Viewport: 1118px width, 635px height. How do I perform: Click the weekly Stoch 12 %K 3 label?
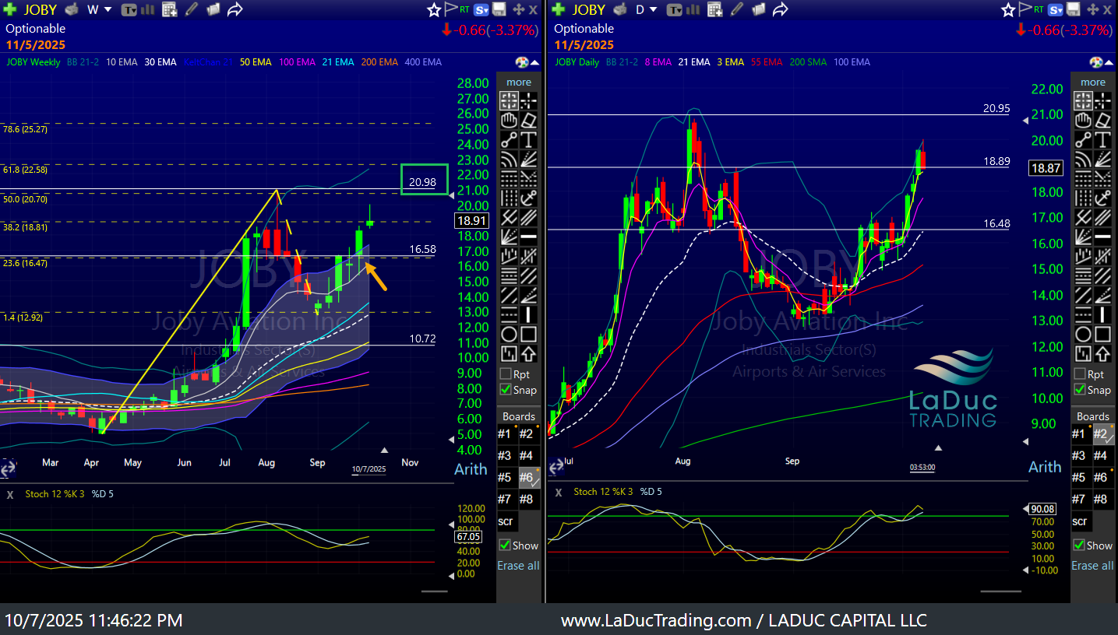coord(55,493)
